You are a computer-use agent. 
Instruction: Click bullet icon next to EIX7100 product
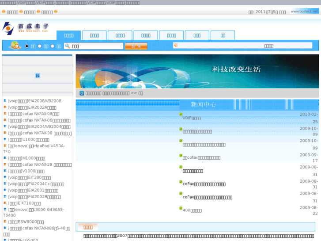coord(5,203)
